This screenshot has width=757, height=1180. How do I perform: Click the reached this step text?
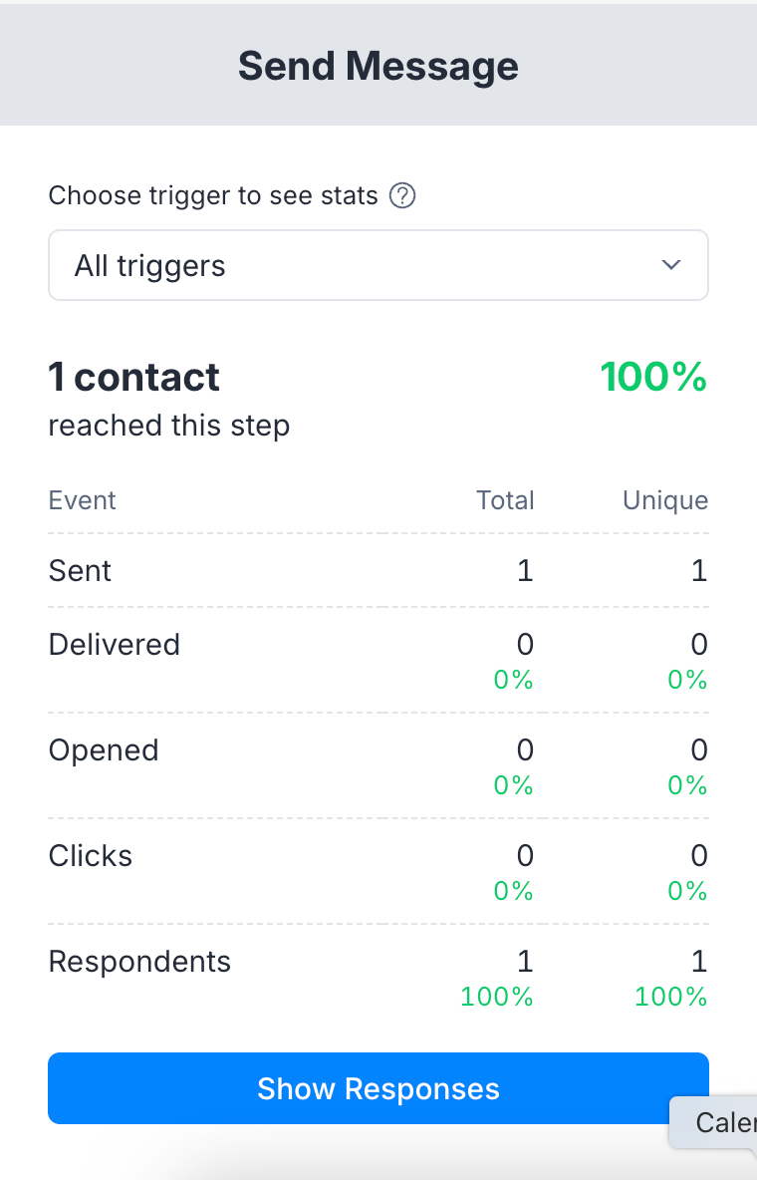pyautogui.click(x=169, y=426)
